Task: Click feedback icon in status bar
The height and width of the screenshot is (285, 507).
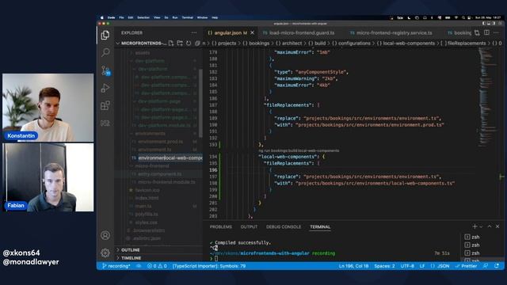Action: [486, 266]
